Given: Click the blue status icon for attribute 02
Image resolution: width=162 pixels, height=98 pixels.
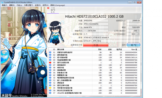Looking at the screenshot, I should point(50,55).
